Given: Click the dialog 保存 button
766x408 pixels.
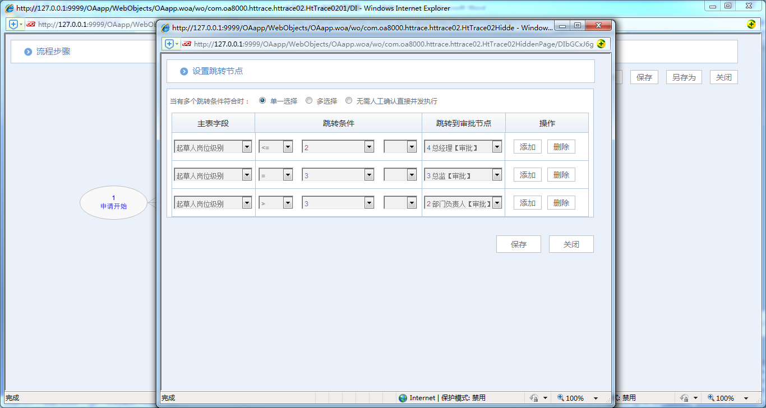Looking at the screenshot, I should (x=518, y=244).
